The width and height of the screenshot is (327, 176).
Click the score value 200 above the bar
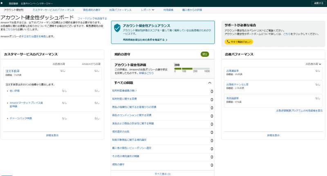coord(177,65)
